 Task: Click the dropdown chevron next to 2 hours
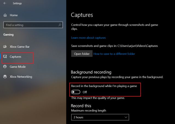pyautogui.click(x=126, y=117)
